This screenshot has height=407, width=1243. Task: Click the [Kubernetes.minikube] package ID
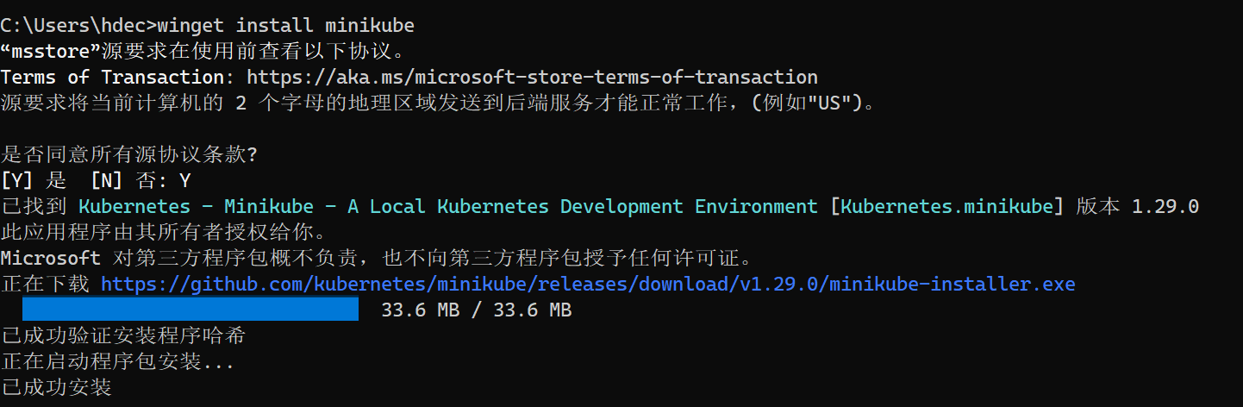947,207
